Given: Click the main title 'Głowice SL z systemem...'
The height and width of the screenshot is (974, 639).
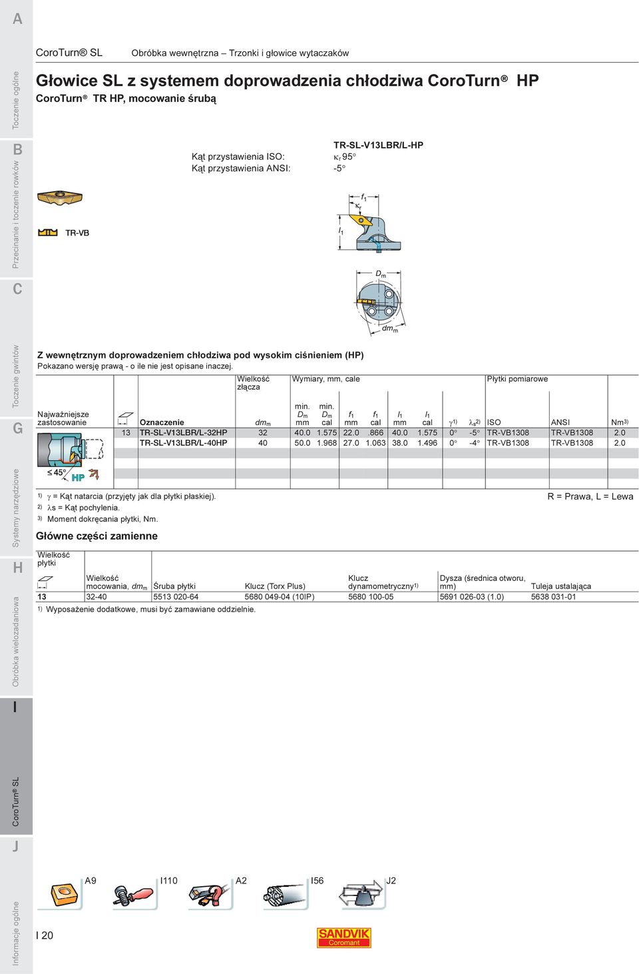Looking at the screenshot, I should (x=288, y=81).
